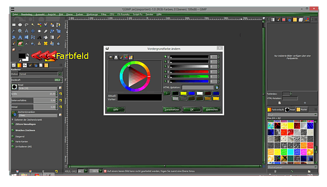Pick the white swatch from color history
This screenshot has width=327, height=187.
(200, 93)
